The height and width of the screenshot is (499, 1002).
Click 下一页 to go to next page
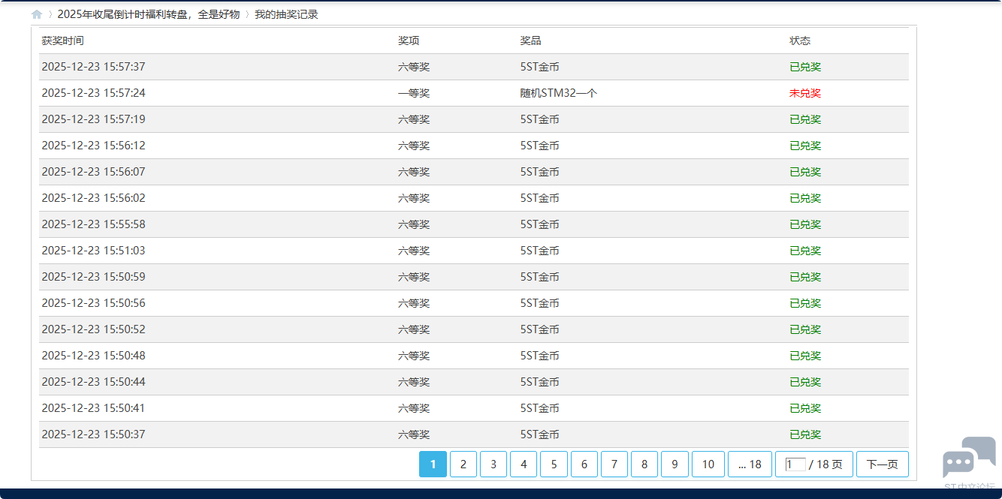[x=883, y=464]
